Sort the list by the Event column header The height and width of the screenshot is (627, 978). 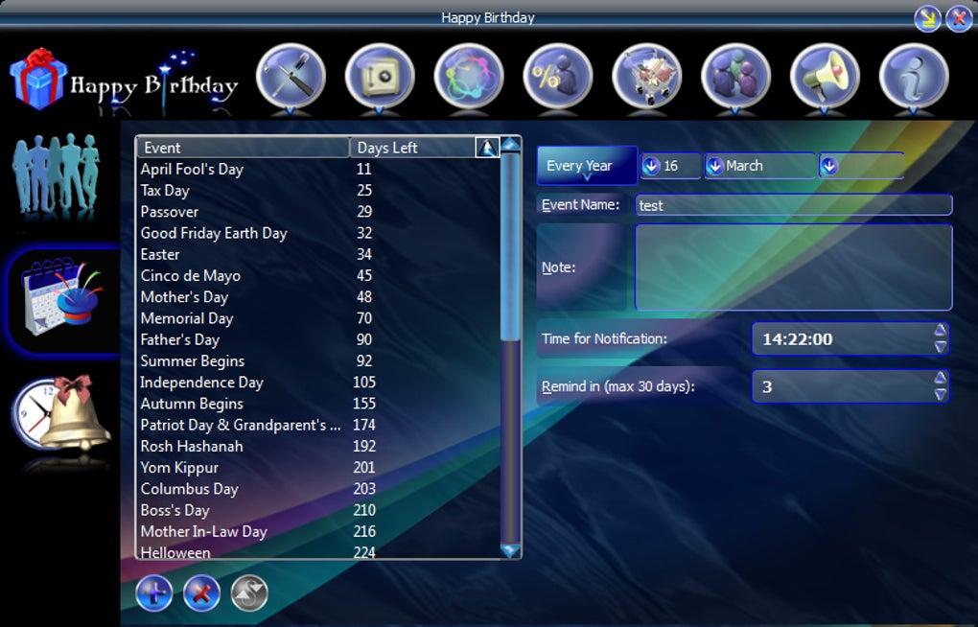point(243,148)
